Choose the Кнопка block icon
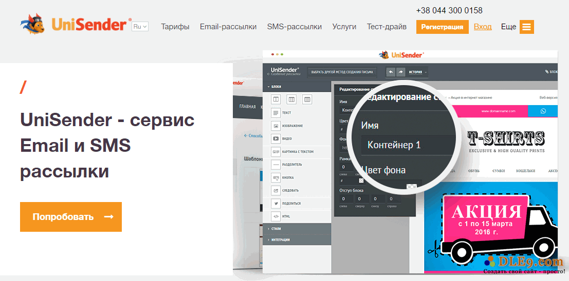 click(x=276, y=178)
